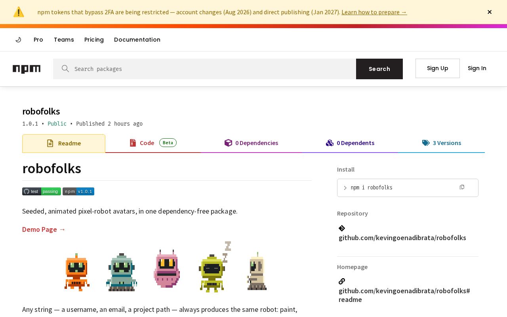
Task: Dismiss the npm token warning banner
Action: 490,12
